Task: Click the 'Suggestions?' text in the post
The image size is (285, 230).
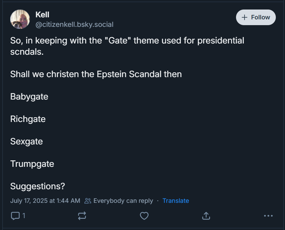Action: (x=37, y=186)
